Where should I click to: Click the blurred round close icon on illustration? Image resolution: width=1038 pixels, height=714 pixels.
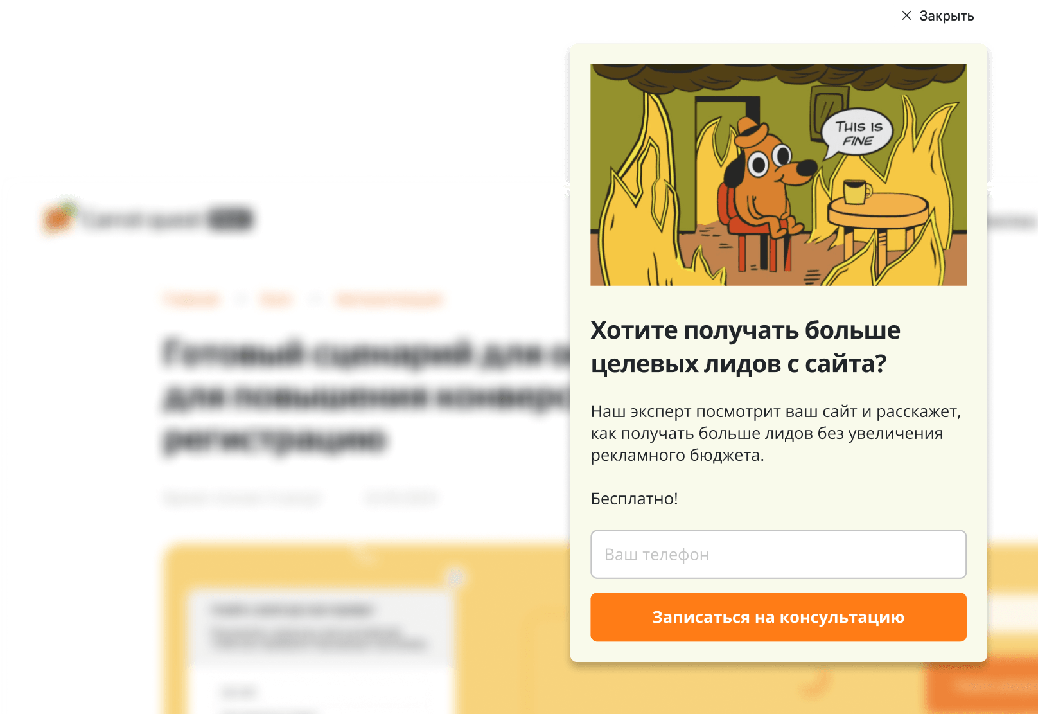455,578
